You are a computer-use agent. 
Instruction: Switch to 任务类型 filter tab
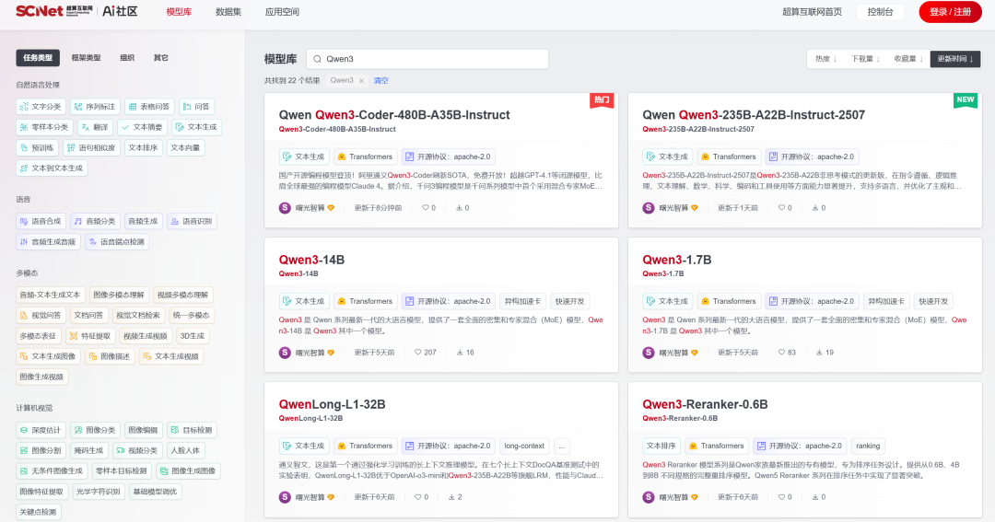(38, 58)
